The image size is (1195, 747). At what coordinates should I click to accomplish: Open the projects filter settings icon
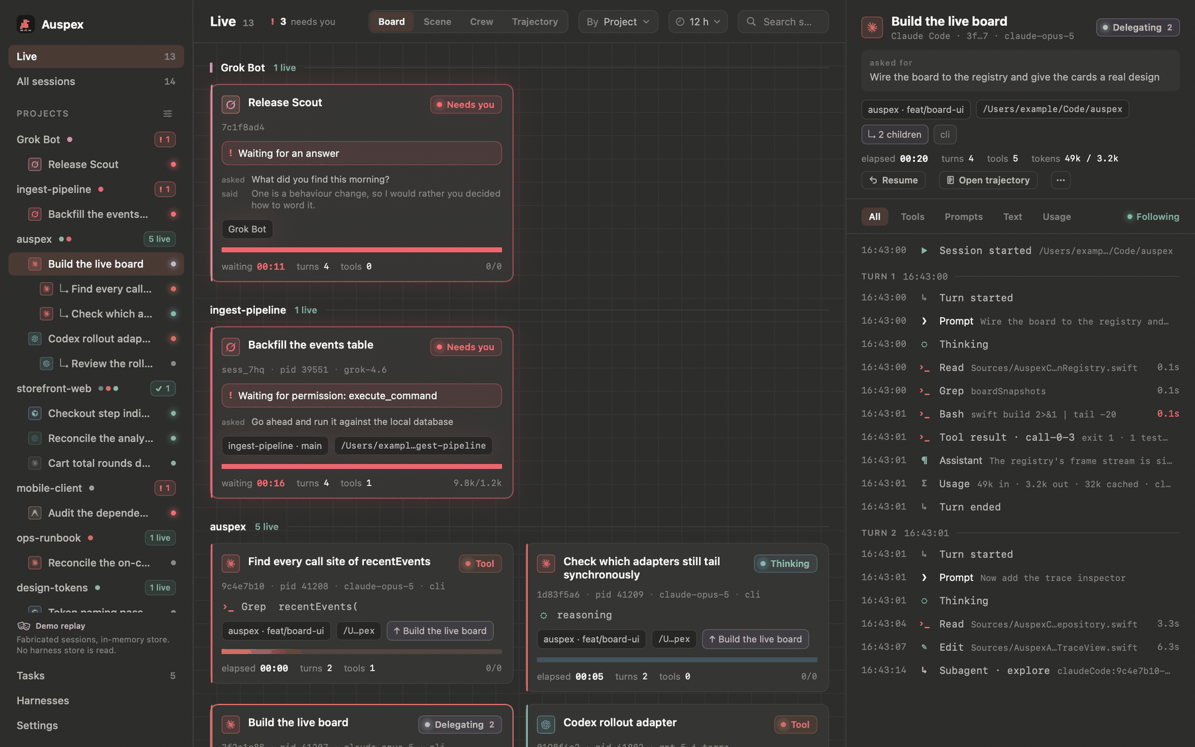coord(168,114)
